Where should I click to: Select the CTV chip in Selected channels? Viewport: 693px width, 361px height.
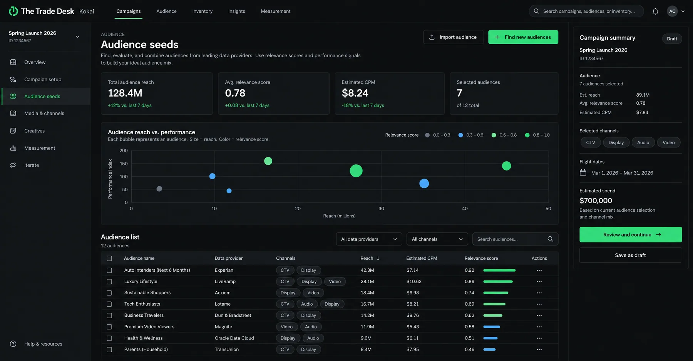pyautogui.click(x=591, y=142)
